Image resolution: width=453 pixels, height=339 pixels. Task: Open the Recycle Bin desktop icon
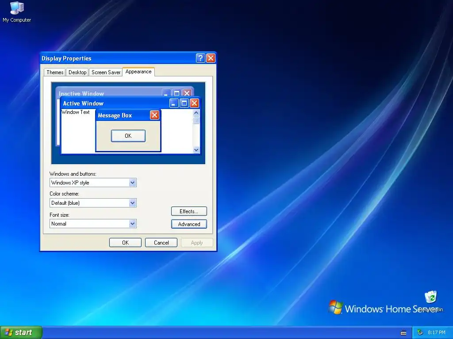[431, 301]
